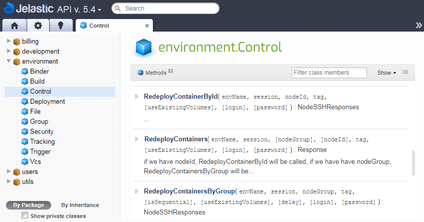424x222 pixels.
Task: Open the Build class entry
Action: tap(37, 81)
